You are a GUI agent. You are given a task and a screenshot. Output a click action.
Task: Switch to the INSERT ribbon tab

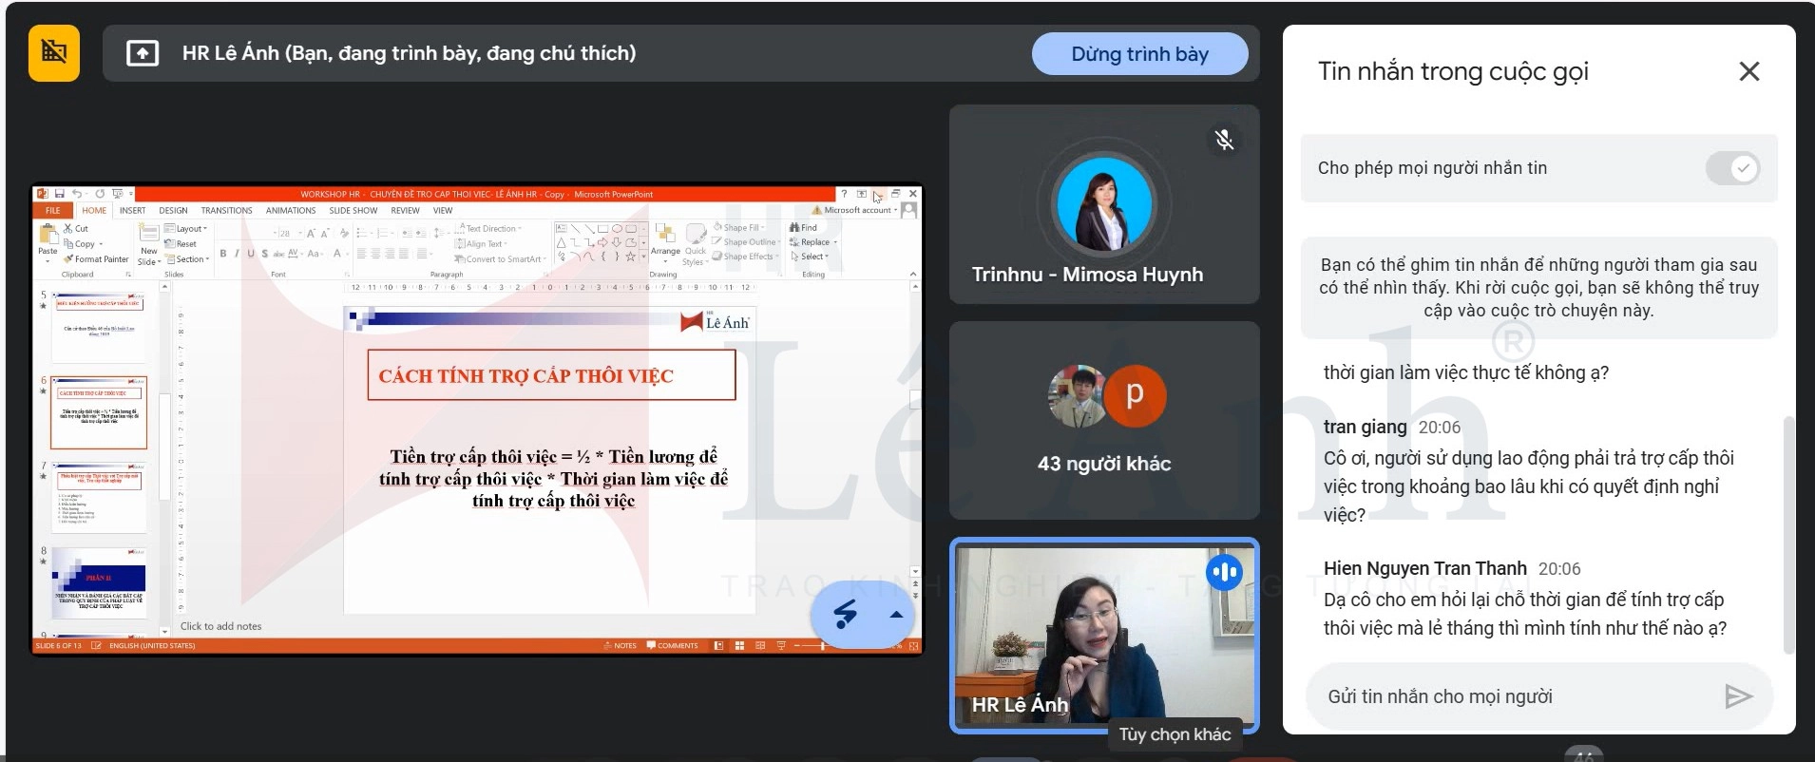(132, 211)
